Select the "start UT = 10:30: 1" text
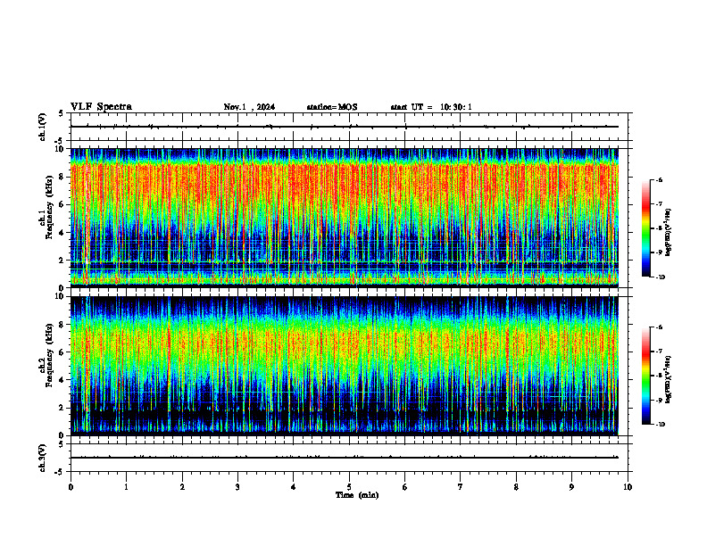 pos(431,107)
